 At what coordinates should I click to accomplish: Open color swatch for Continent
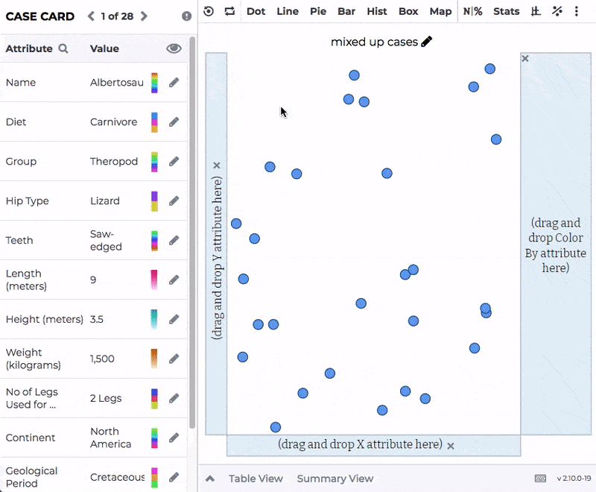click(x=154, y=438)
